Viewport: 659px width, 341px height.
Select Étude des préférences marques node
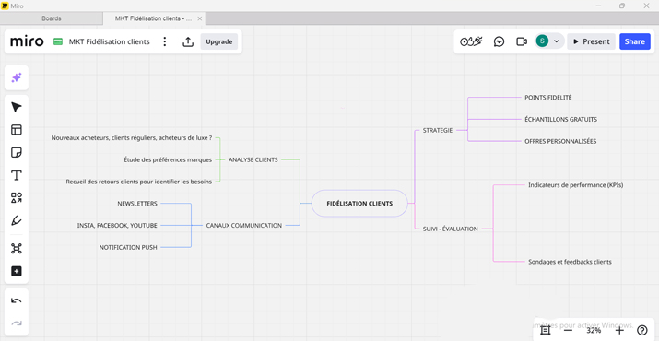(168, 159)
